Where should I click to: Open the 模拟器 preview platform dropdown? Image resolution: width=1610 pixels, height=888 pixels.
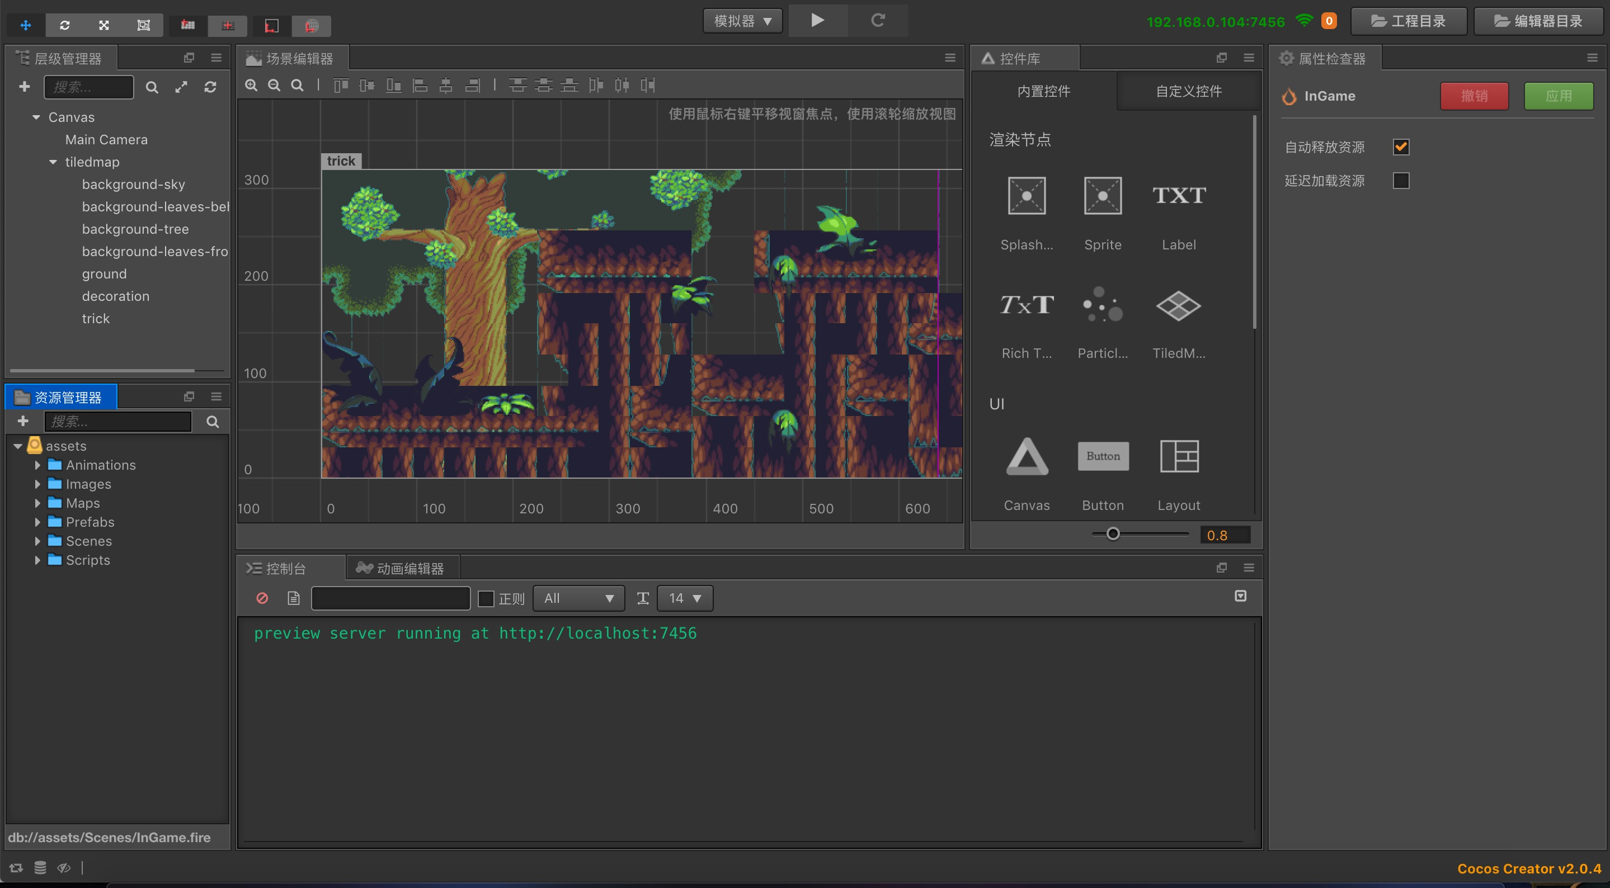(x=742, y=21)
